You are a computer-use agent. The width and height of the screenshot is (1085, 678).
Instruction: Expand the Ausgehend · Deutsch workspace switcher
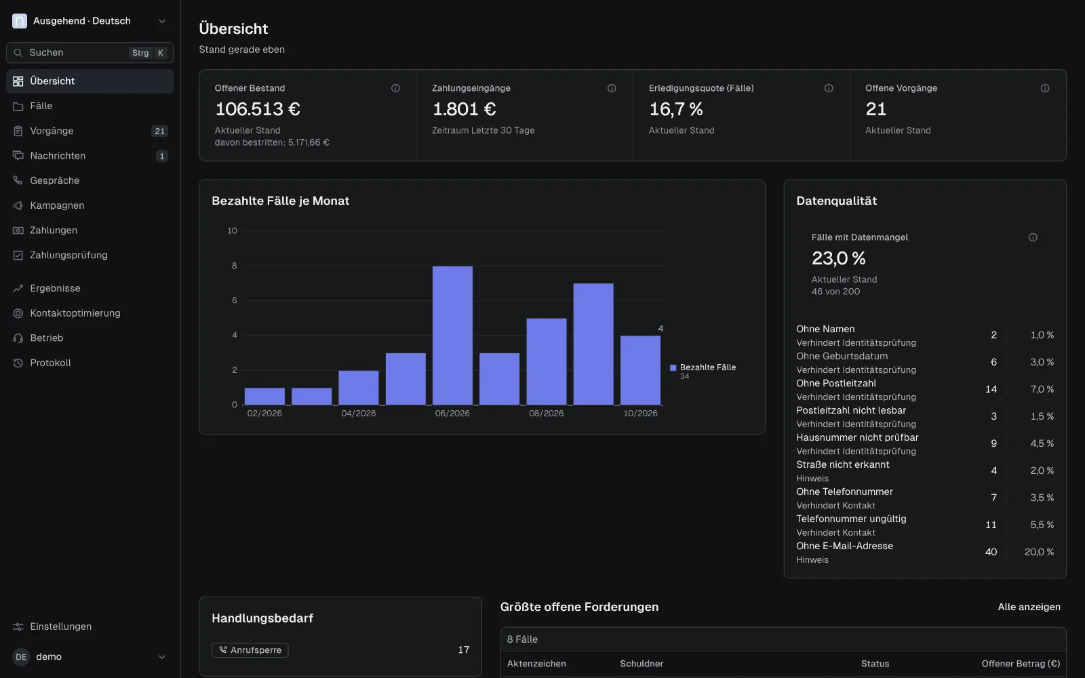pos(90,21)
